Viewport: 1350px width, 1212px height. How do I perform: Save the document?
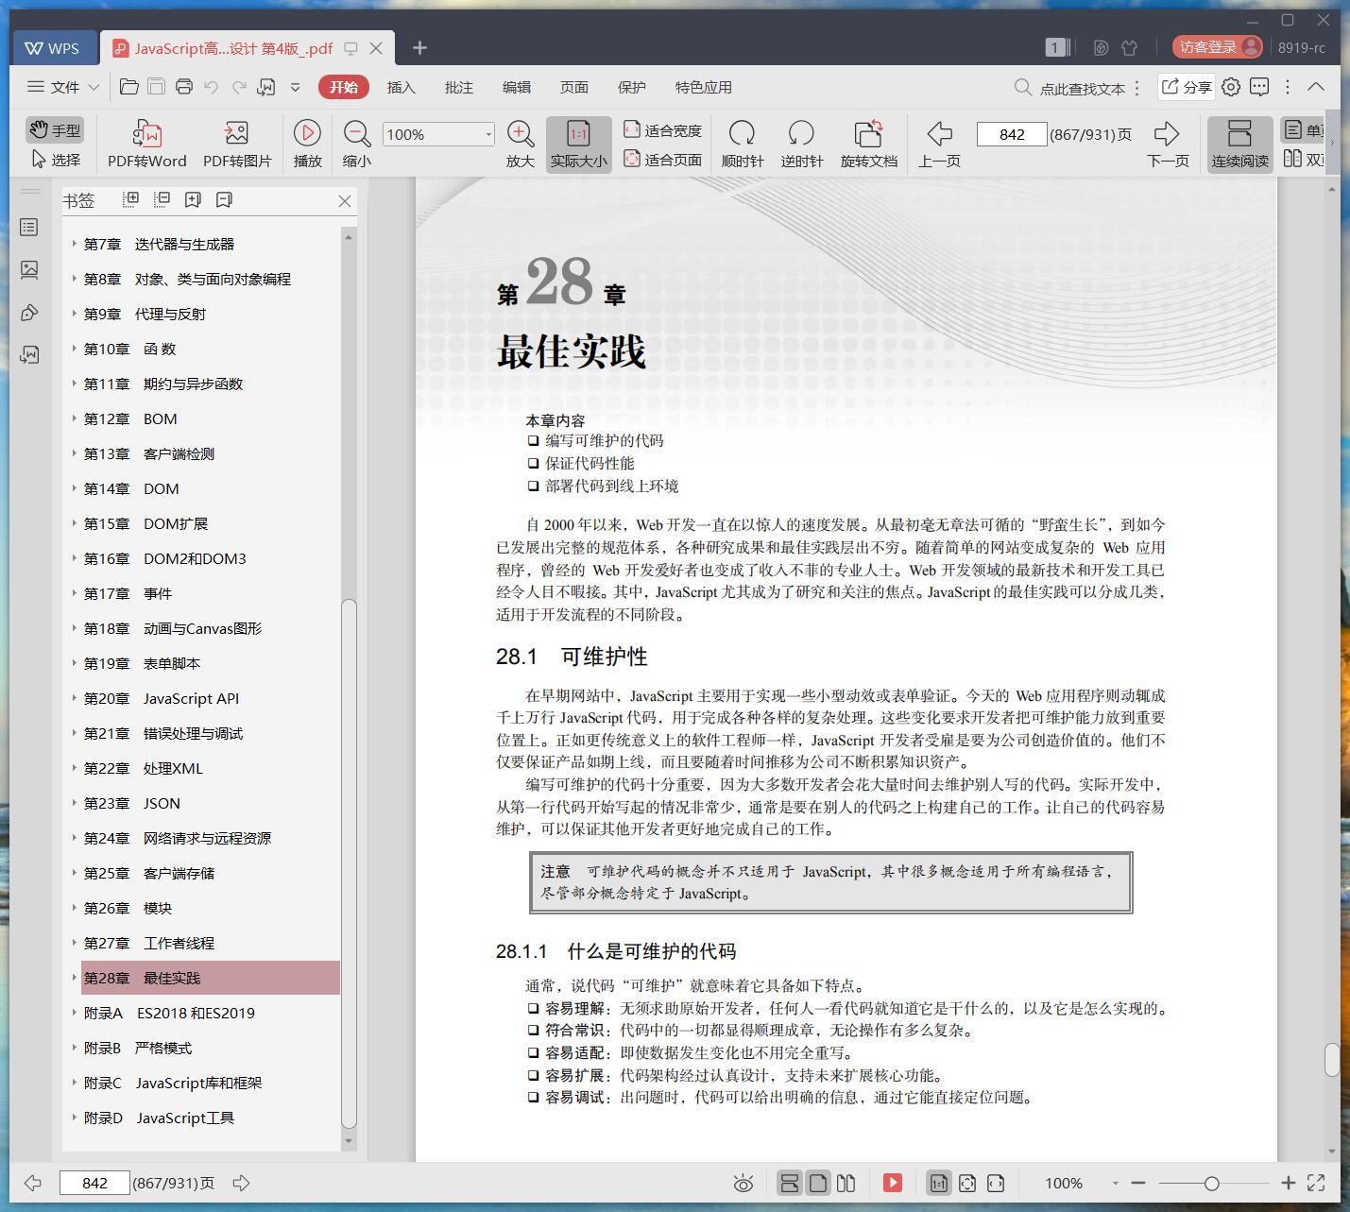click(157, 87)
